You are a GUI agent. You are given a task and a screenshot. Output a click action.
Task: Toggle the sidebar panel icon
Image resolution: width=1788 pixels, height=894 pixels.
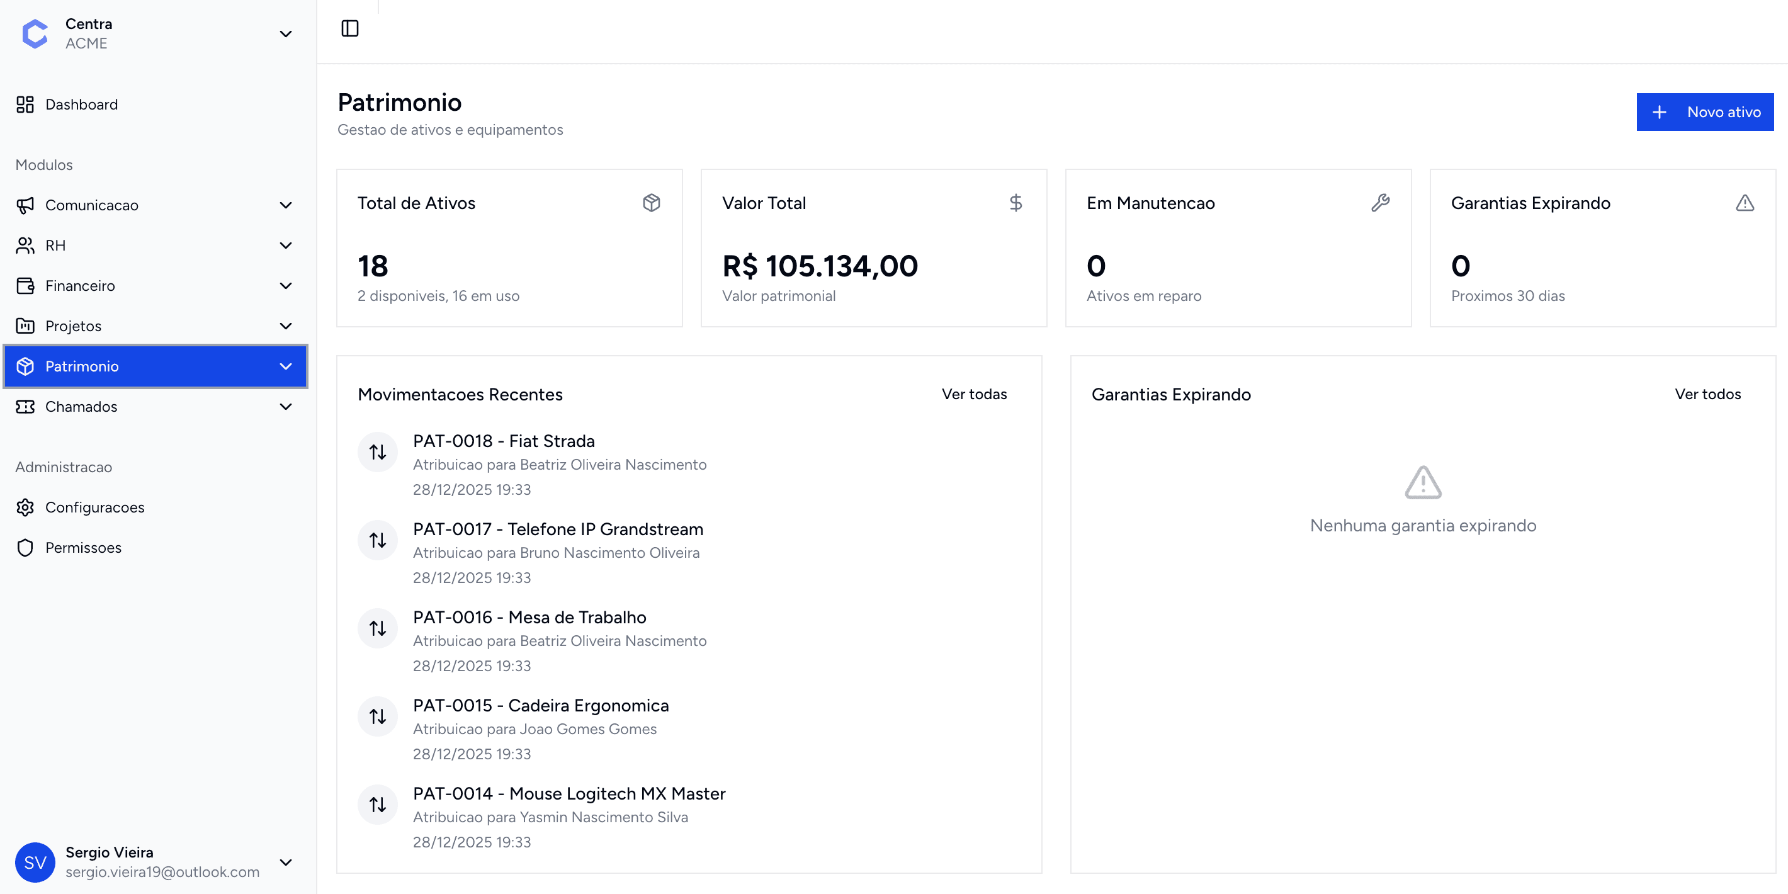350,28
